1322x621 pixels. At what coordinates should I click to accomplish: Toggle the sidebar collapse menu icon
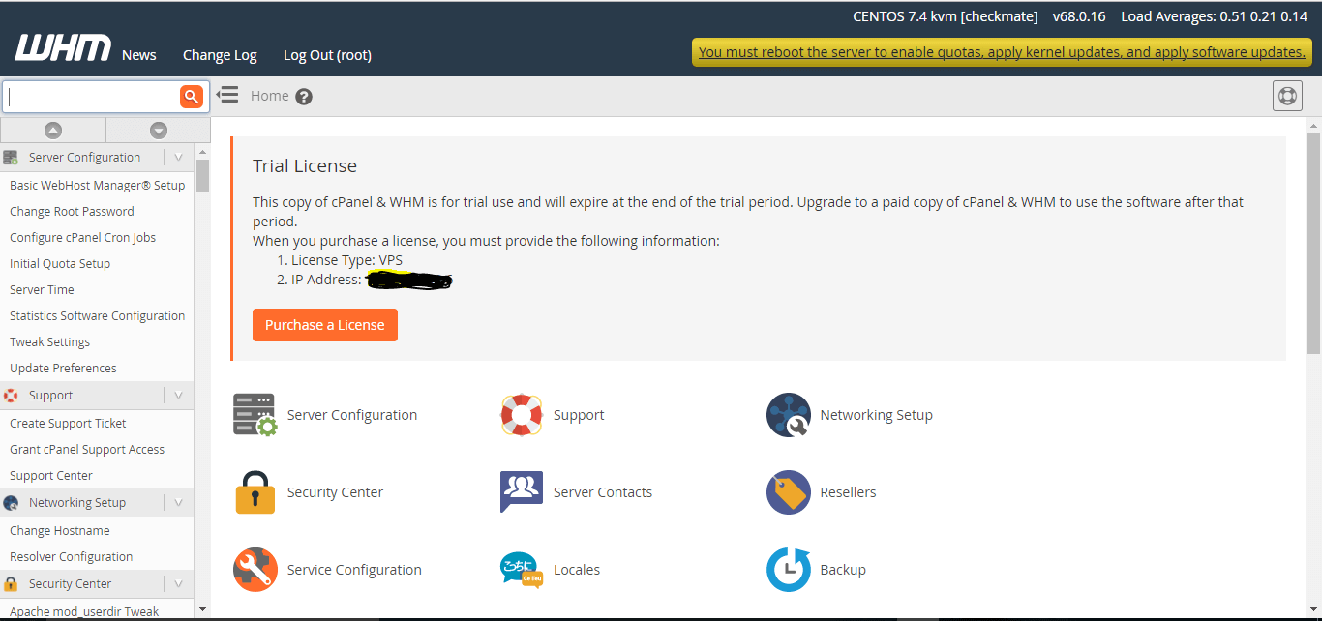pos(227,95)
